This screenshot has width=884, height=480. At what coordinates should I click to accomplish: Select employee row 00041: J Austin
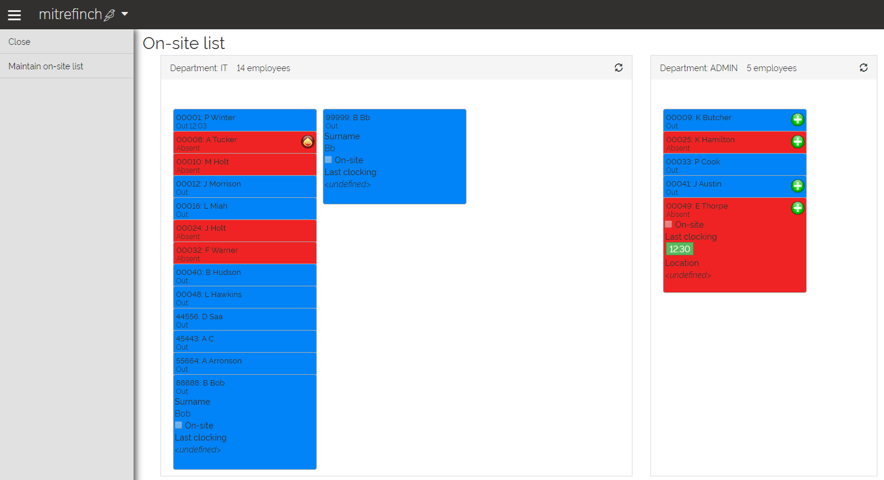click(x=735, y=187)
